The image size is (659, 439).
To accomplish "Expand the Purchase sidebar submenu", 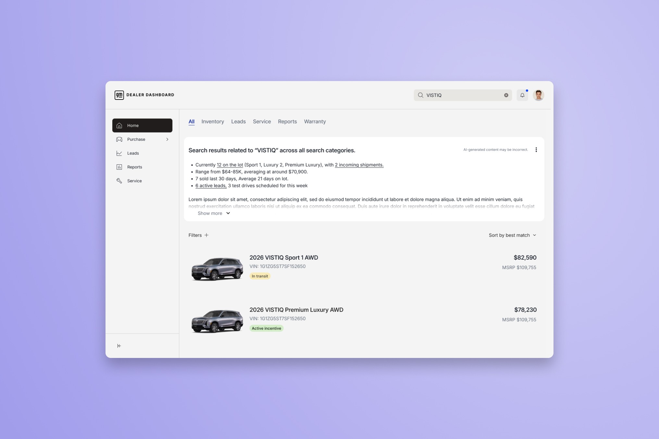I will (168, 139).
